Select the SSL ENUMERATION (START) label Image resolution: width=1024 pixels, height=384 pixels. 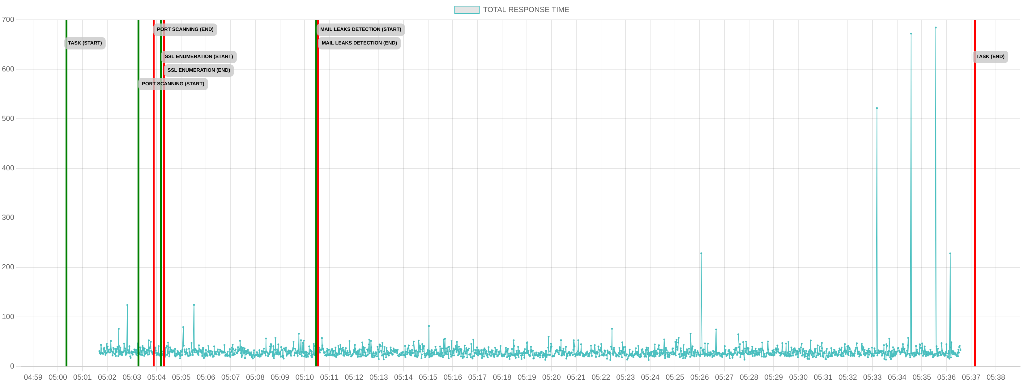click(199, 57)
